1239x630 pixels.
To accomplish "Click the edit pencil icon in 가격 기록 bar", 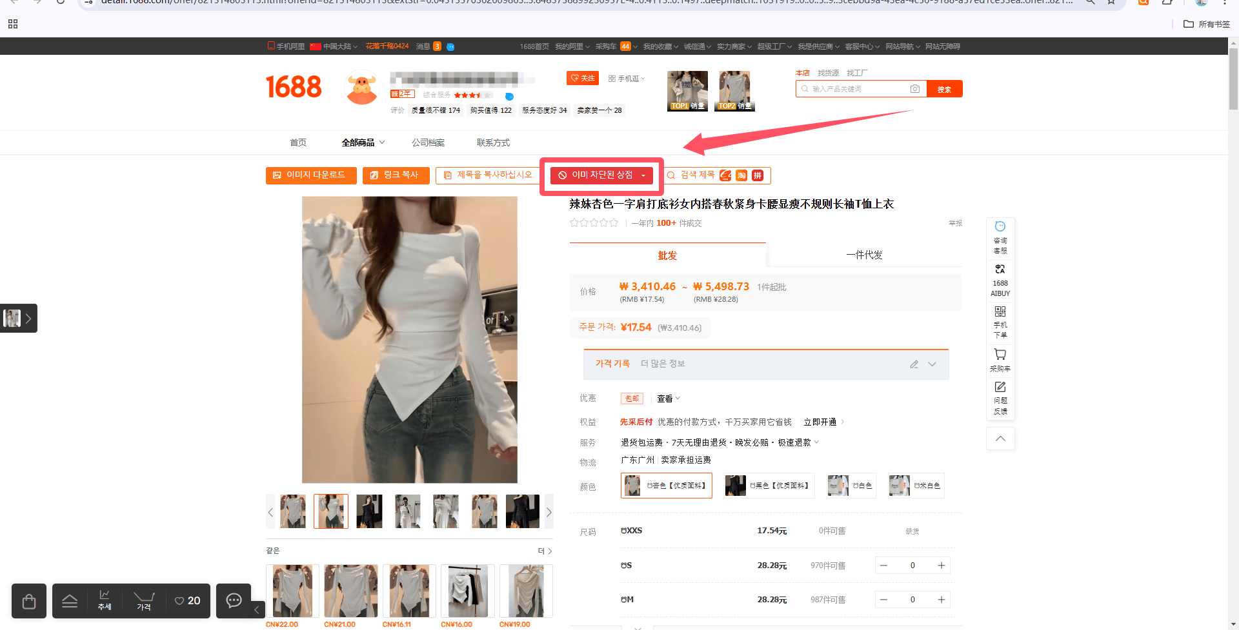I will pyautogui.click(x=914, y=364).
